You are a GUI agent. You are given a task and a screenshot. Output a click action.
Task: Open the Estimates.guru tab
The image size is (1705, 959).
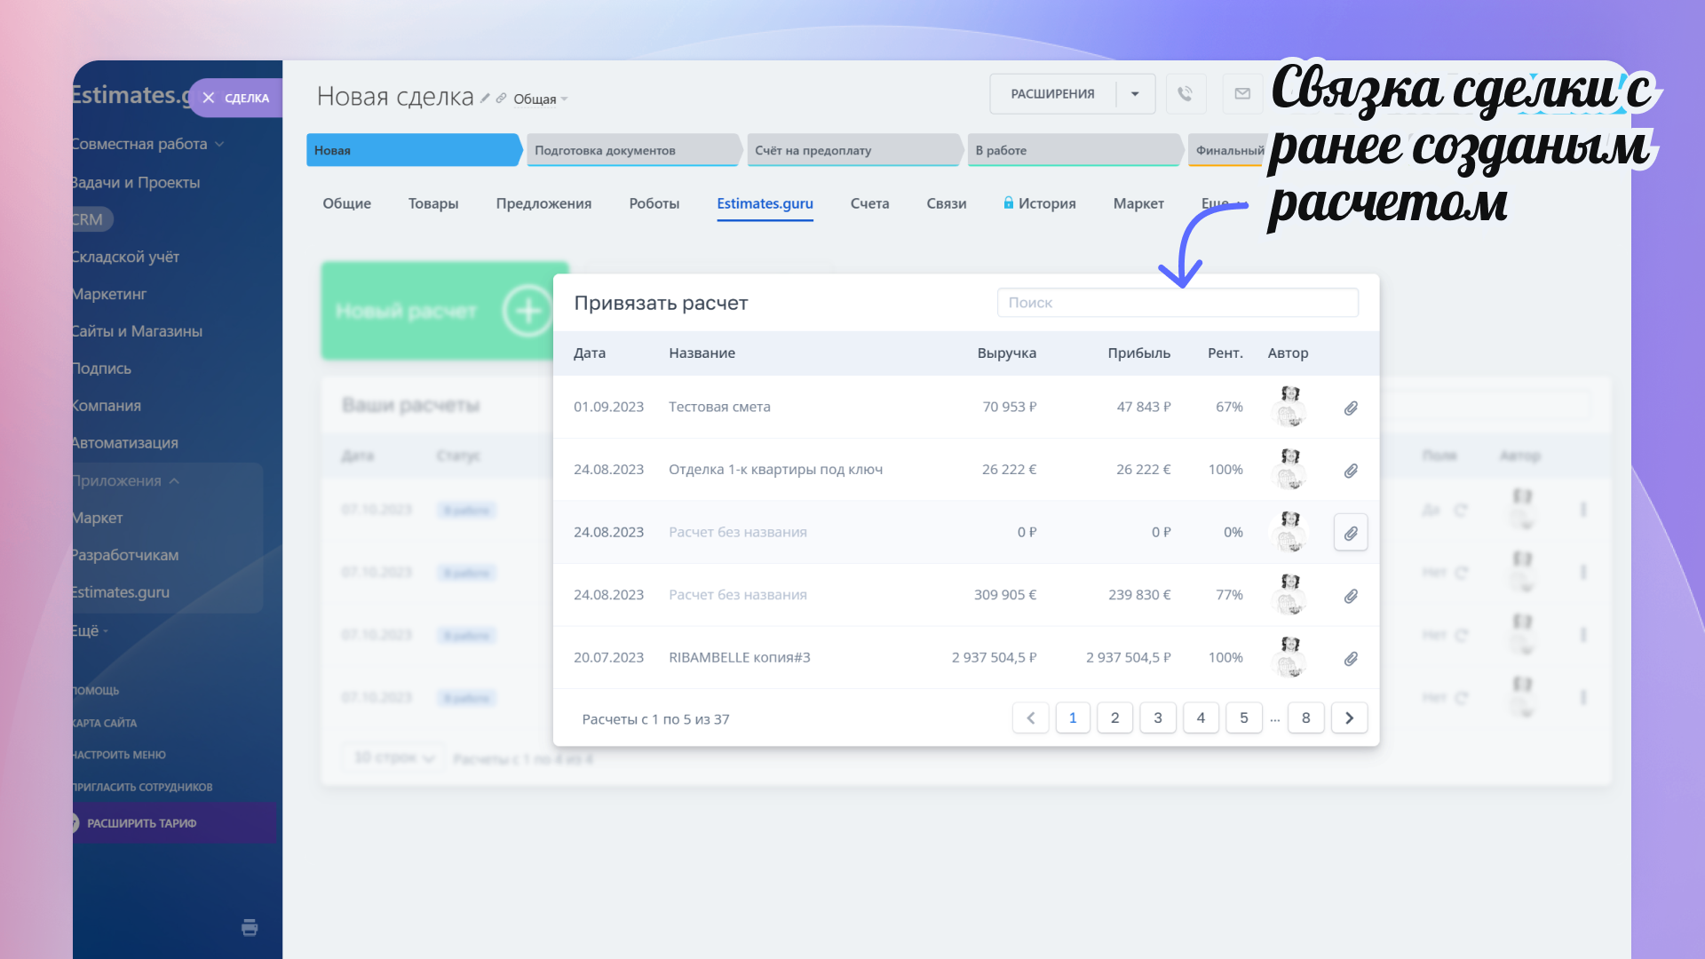click(x=765, y=203)
